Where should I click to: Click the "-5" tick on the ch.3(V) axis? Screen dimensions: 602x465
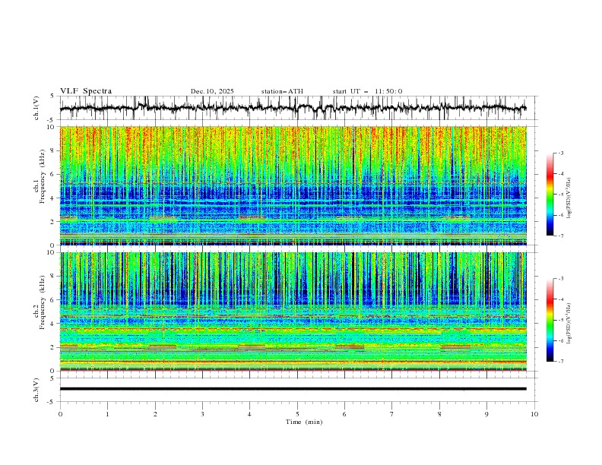[52, 402]
